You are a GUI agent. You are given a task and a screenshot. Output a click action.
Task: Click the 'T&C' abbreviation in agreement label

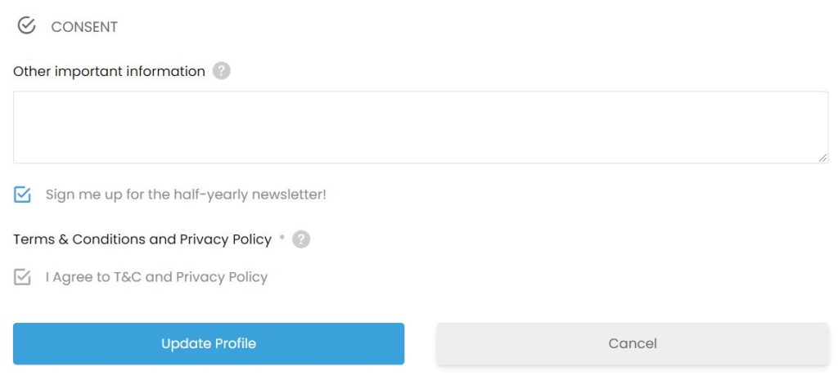128,277
